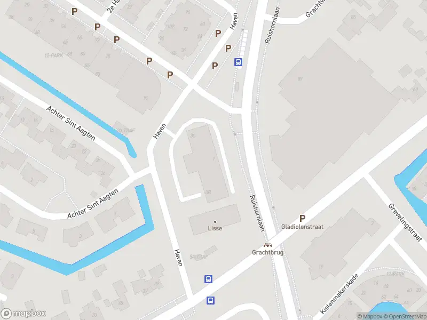The image size is (427, 320).
Task: Click the Gladiolenstraat street label
Action: click(x=302, y=227)
